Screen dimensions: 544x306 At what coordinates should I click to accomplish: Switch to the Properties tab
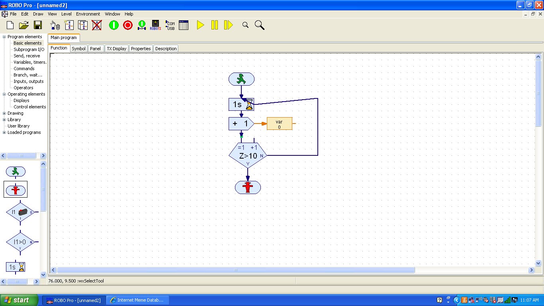141,48
